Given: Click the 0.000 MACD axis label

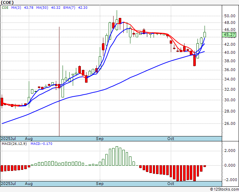Looking at the screenshot, I should pyautogui.click(x=230, y=165).
